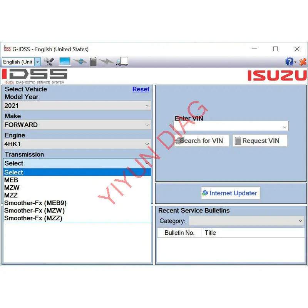Choose Smoother-Fx (MEB9) transmission
Screen dimensions: 308x308
coord(77,203)
